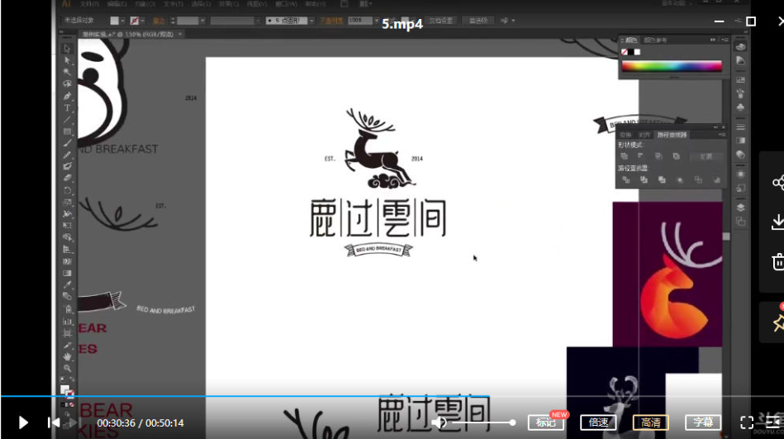Select the Pen tool

coord(67,96)
